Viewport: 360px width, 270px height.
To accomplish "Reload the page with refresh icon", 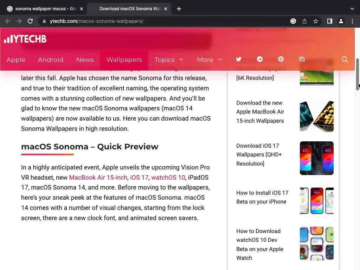I will [30, 21].
